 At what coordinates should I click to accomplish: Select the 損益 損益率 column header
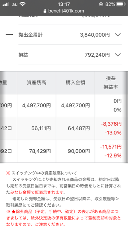pos(111,83)
